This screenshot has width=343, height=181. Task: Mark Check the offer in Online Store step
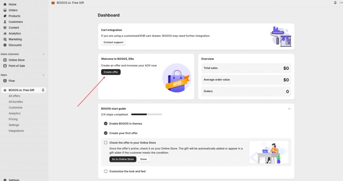point(106,143)
